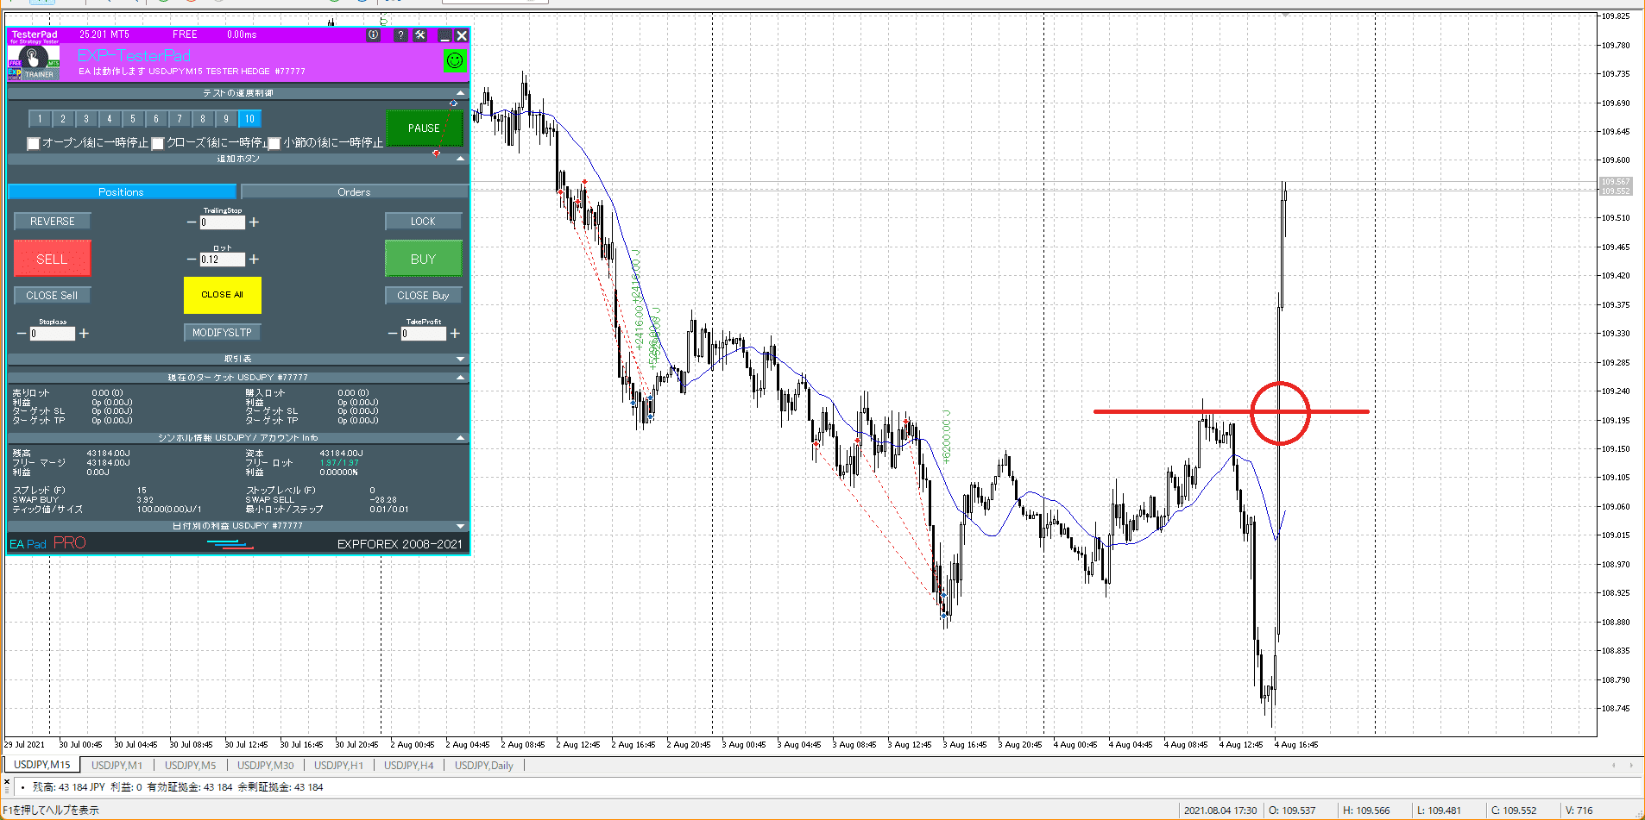
Task: Increase lot size with plus icon
Action: tap(254, 260)
